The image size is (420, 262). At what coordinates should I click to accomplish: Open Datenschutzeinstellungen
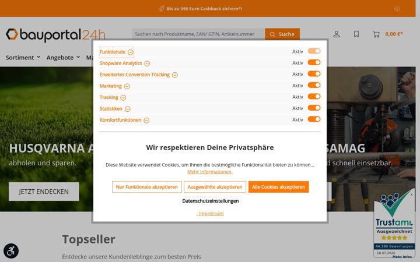(210, 201)
